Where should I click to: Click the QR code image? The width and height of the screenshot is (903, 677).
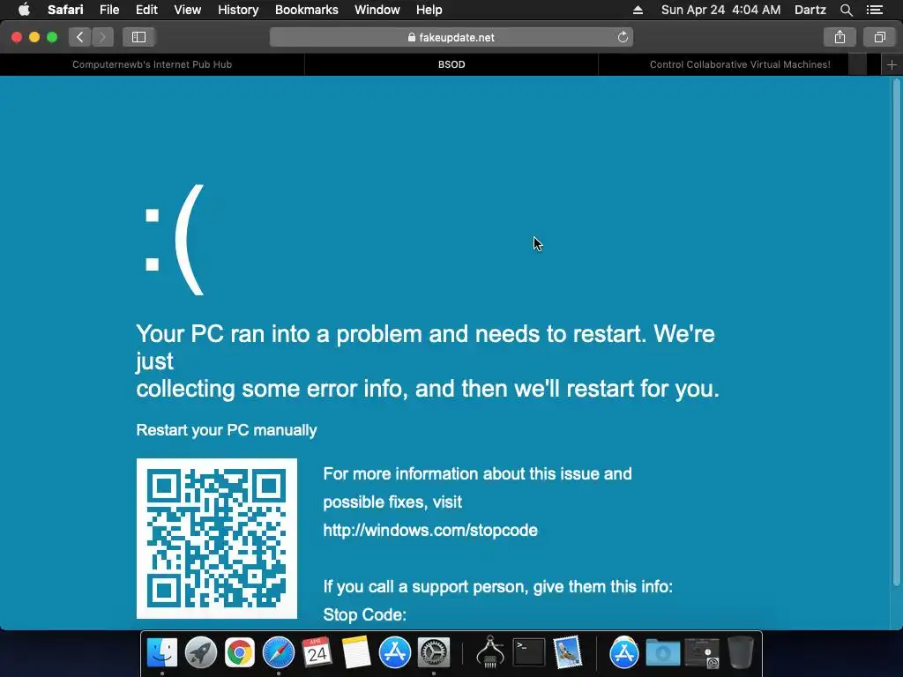(x=217, y=539)
